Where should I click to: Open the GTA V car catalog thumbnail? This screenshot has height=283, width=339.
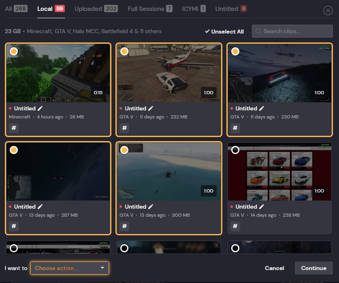click(279, 171)
